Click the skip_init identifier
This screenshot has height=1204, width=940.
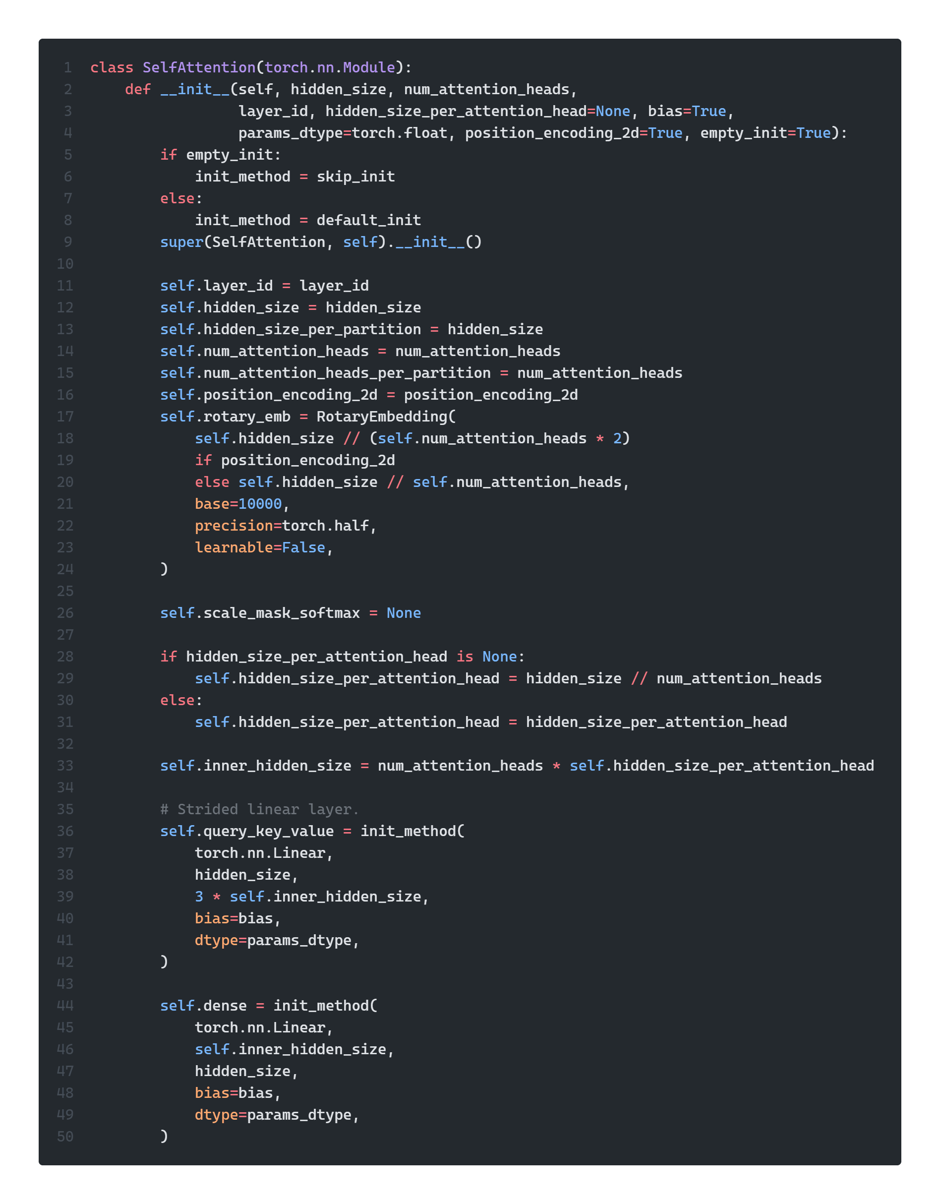355,177
